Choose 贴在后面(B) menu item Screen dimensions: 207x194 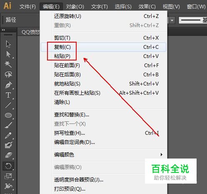(x=103, y=75)
